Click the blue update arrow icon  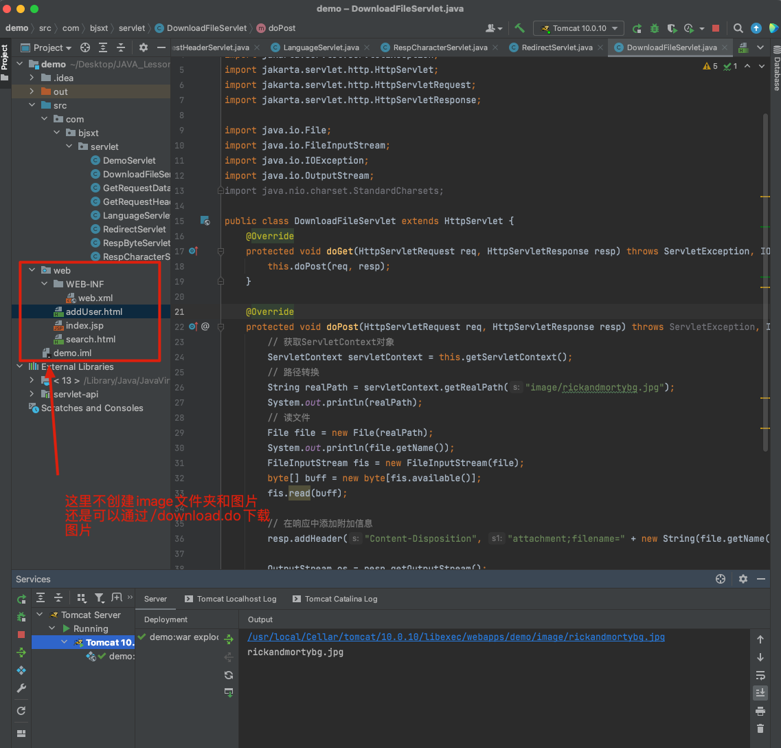(756, 28)
